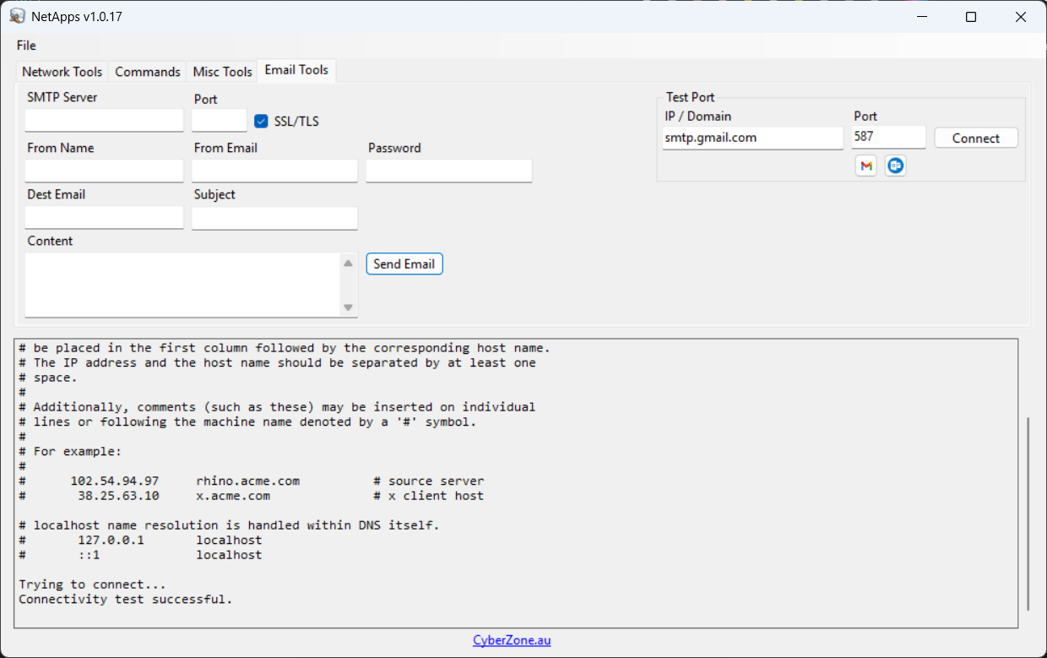Open the CyberZone.au link
The height and width of the screenshot is (658, 1047).
point(512,640)
